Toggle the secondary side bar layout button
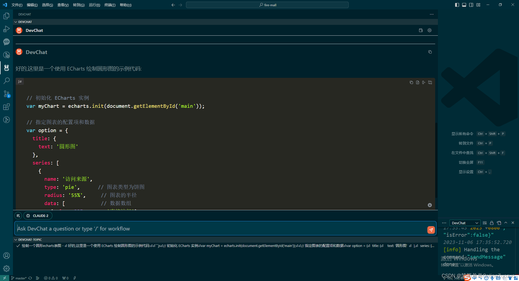The image size is (519, 281). click(x=471, y=5)
